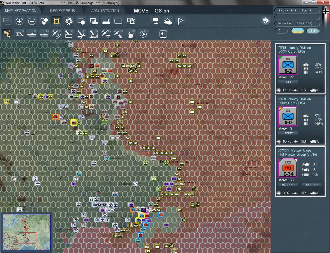Switch to the MAP INFORMATION tab
Screen dimensions: 330x253
pyautogui.click(x=21, y=11)
